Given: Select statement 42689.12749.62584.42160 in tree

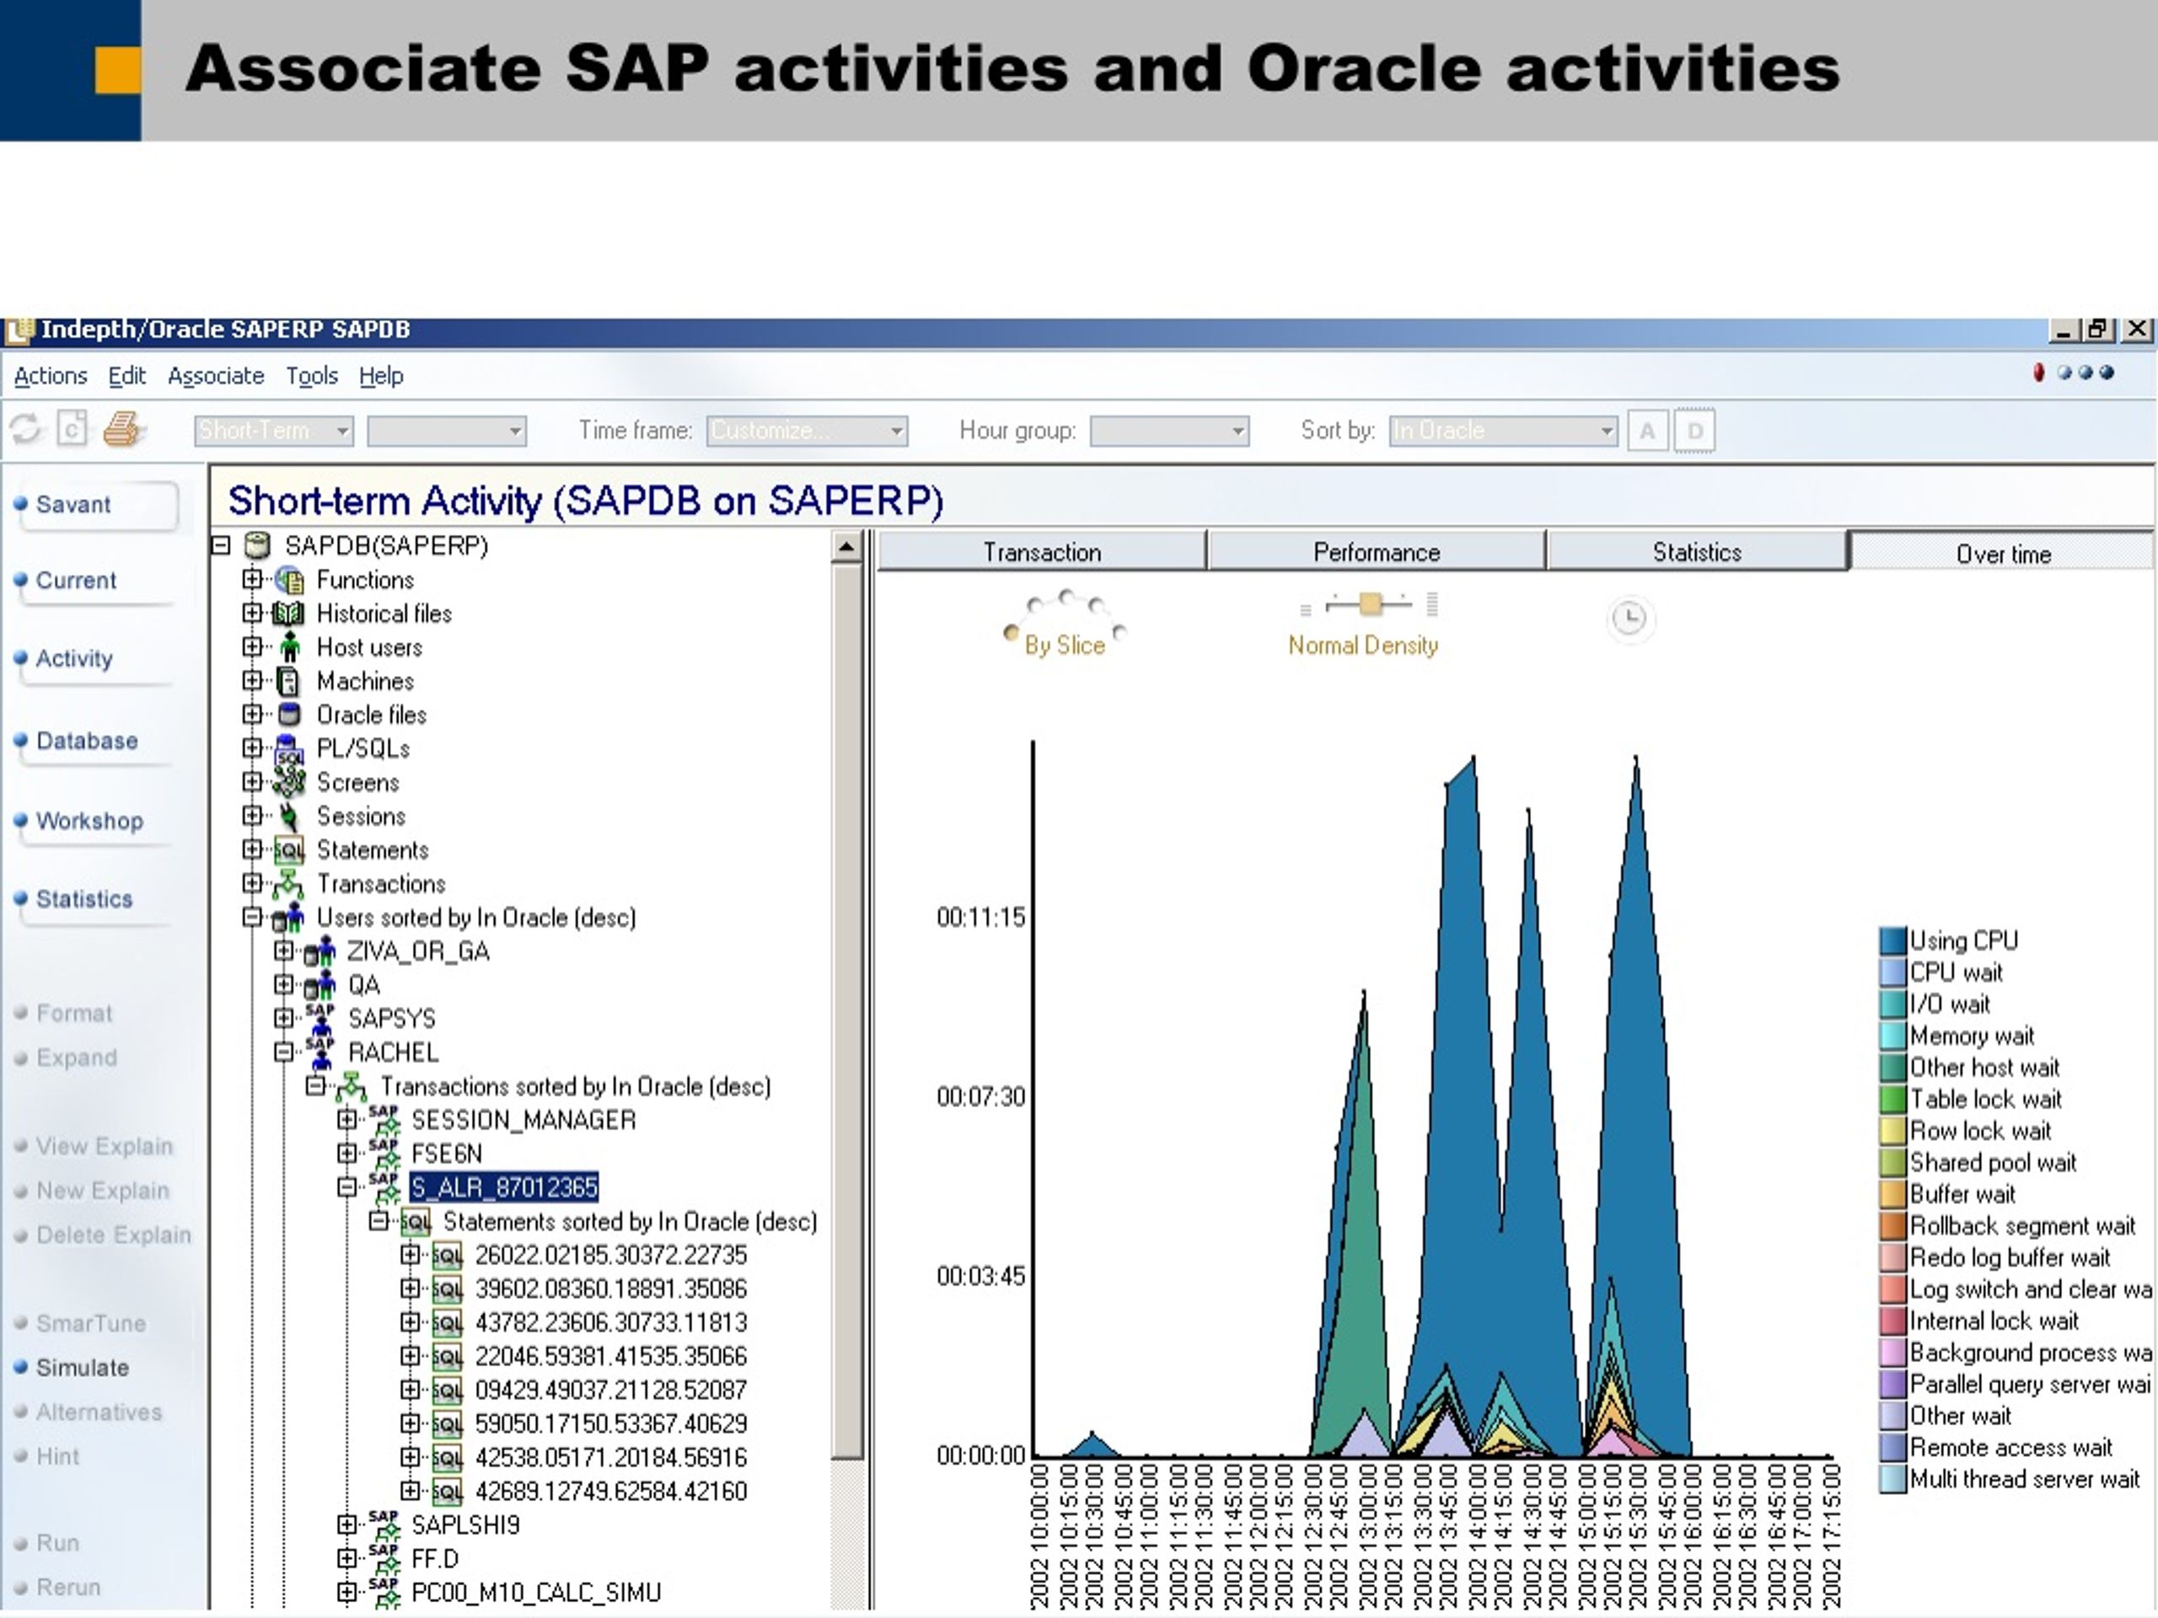Looking at the screenshot, I should (x=610, y=1492).
